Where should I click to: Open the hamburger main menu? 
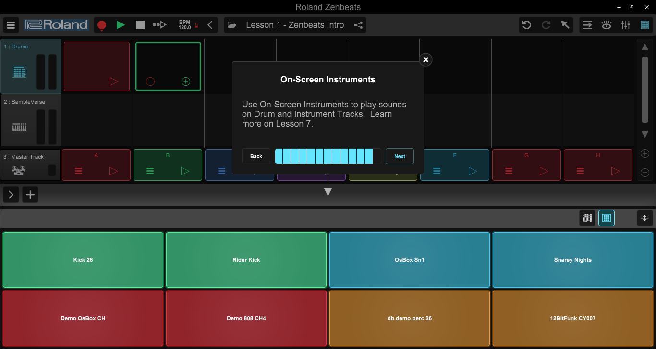11,25
